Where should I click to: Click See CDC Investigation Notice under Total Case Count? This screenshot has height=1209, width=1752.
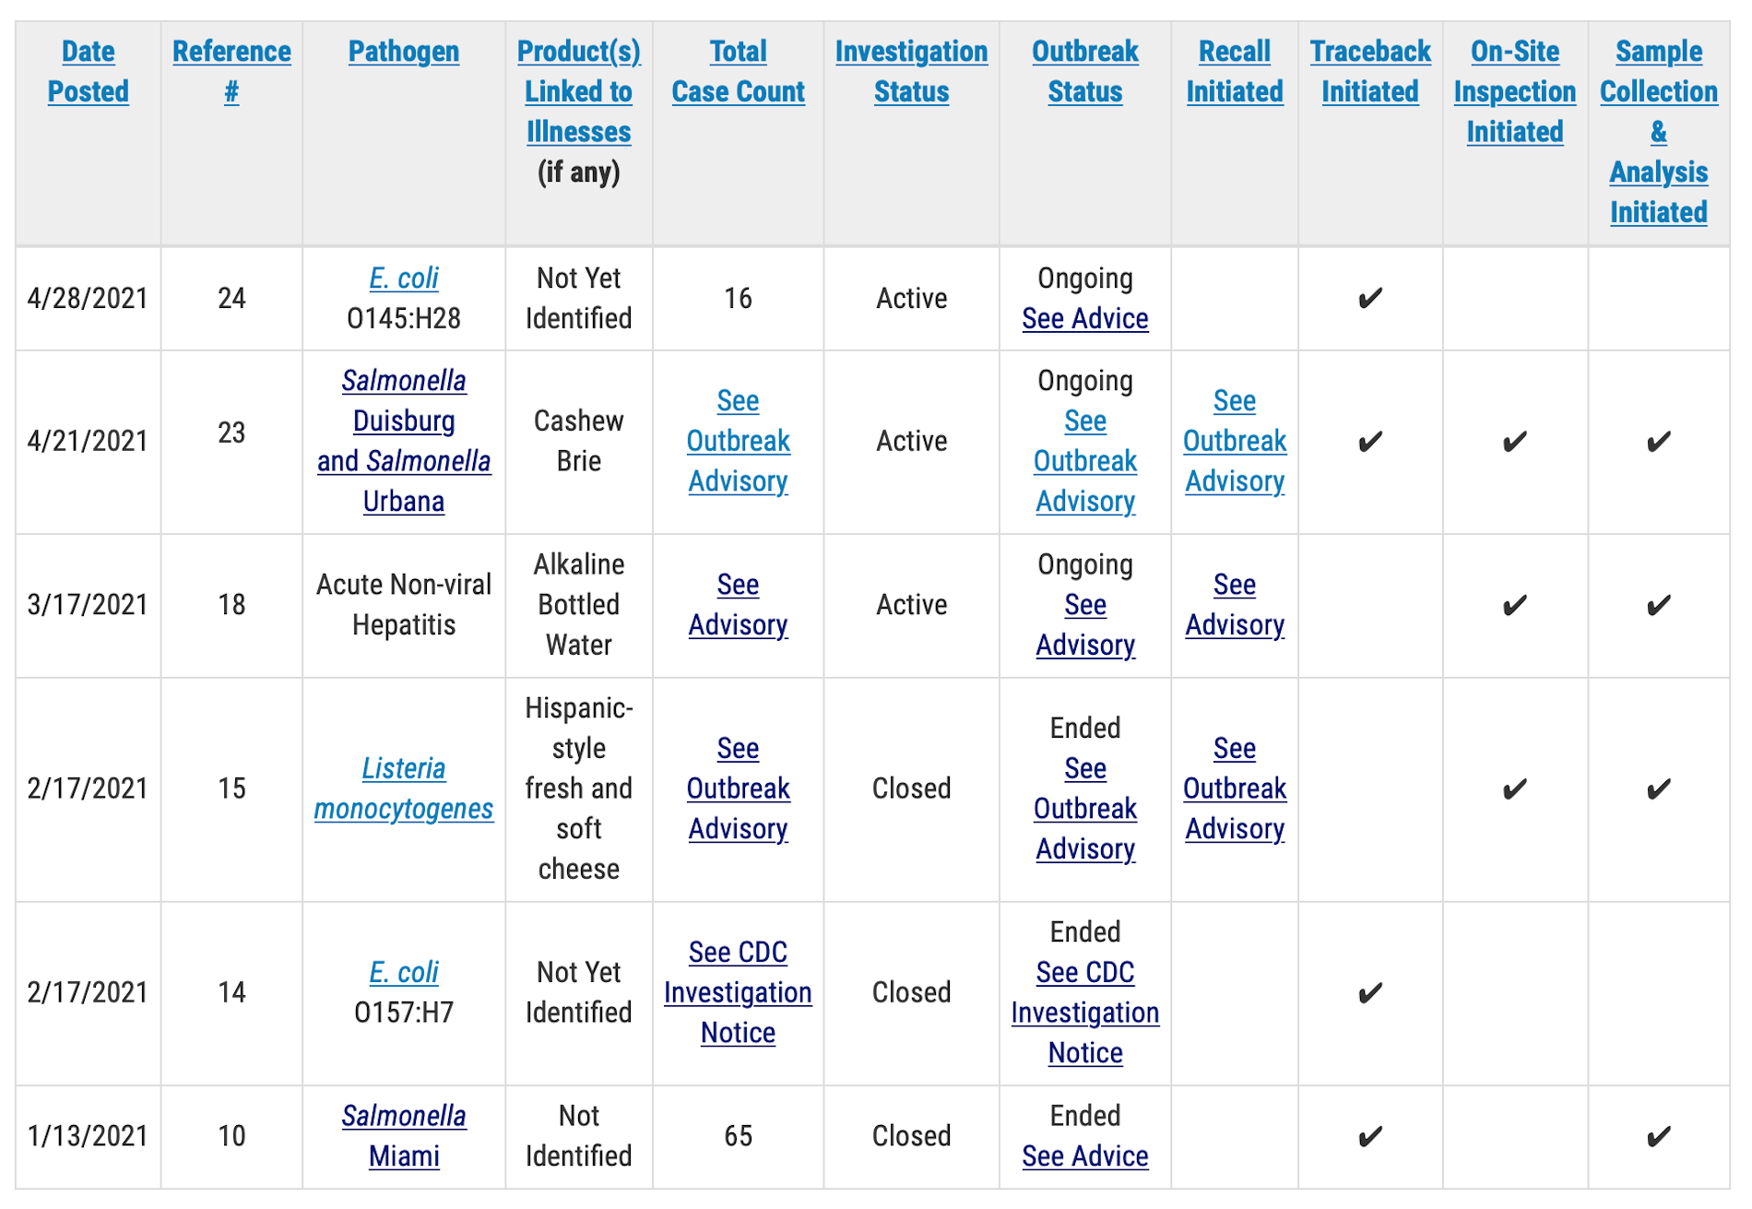tap(738, 992)
